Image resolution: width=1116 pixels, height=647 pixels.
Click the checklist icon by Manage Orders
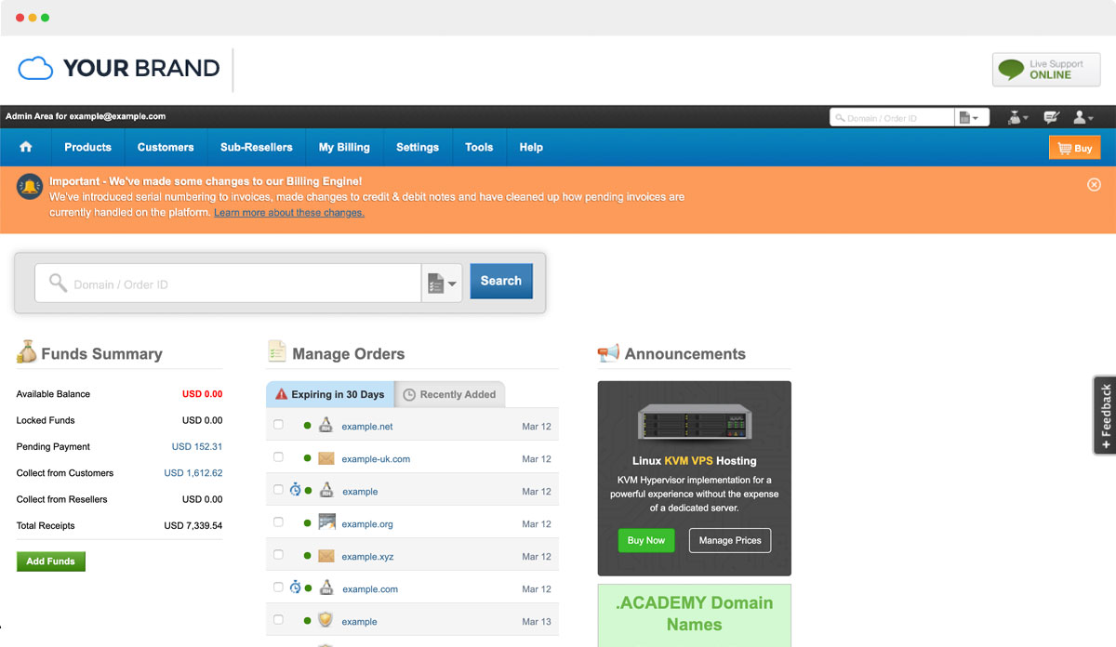coord(276,351)
